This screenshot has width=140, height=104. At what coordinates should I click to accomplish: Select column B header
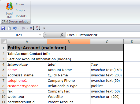[69, 42]
